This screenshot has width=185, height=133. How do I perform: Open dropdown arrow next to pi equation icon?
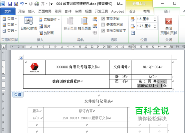[x=47, y=4]
